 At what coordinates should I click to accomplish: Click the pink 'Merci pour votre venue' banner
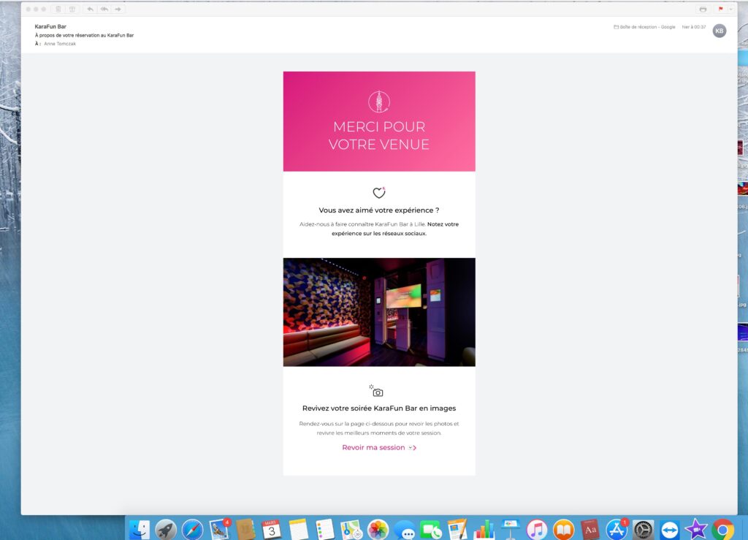[x=379, y=121]
